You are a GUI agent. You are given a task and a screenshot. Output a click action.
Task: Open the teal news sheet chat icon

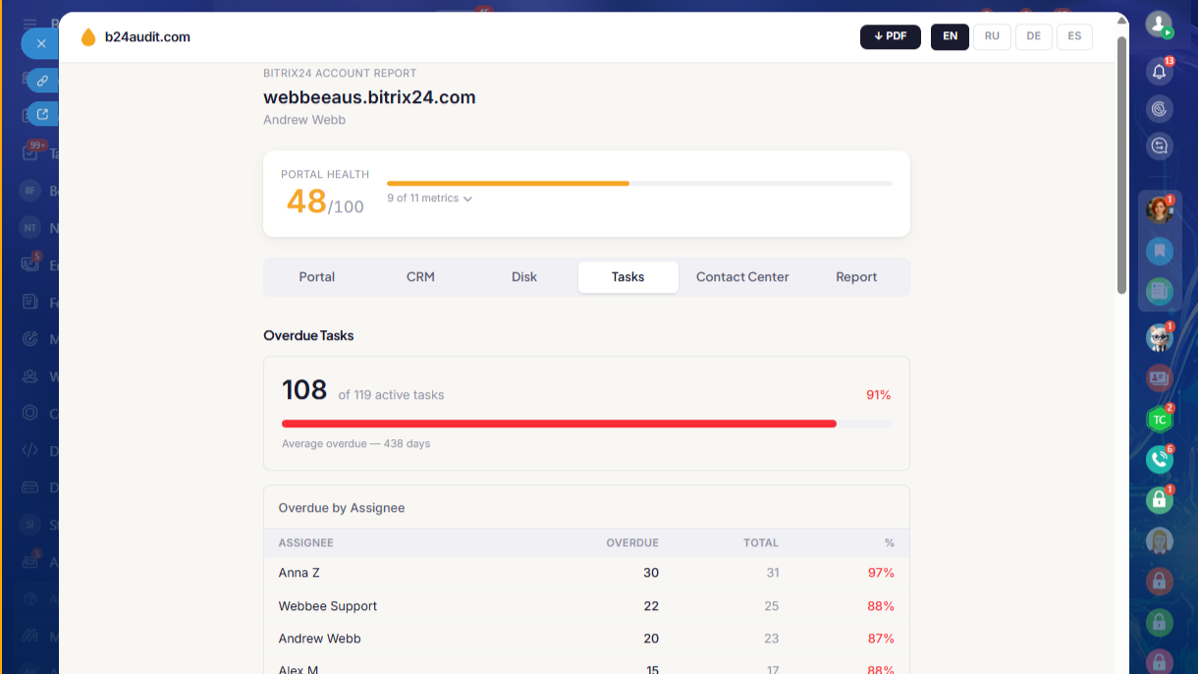coord(1160,291)
